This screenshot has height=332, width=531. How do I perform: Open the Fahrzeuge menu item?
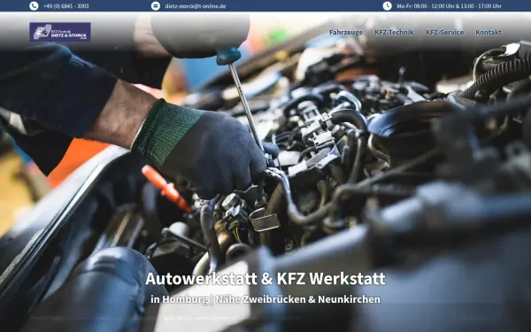pos(346,32)
